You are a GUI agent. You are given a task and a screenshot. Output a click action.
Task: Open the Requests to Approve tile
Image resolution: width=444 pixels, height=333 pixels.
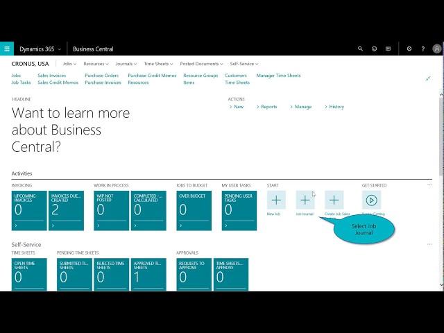[x=194, y=275]
